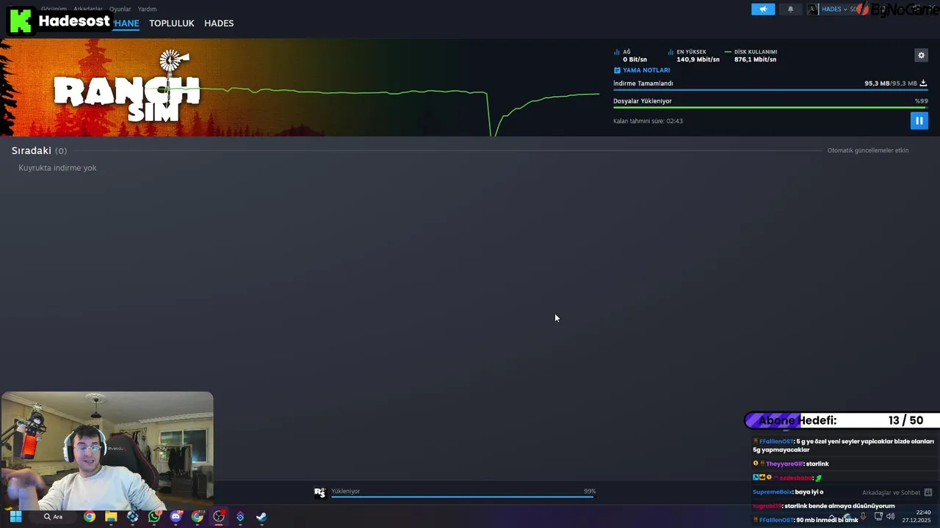Click the taskbar Ara search box
Screen dimensions: 940x528
(x=53, y=517)
